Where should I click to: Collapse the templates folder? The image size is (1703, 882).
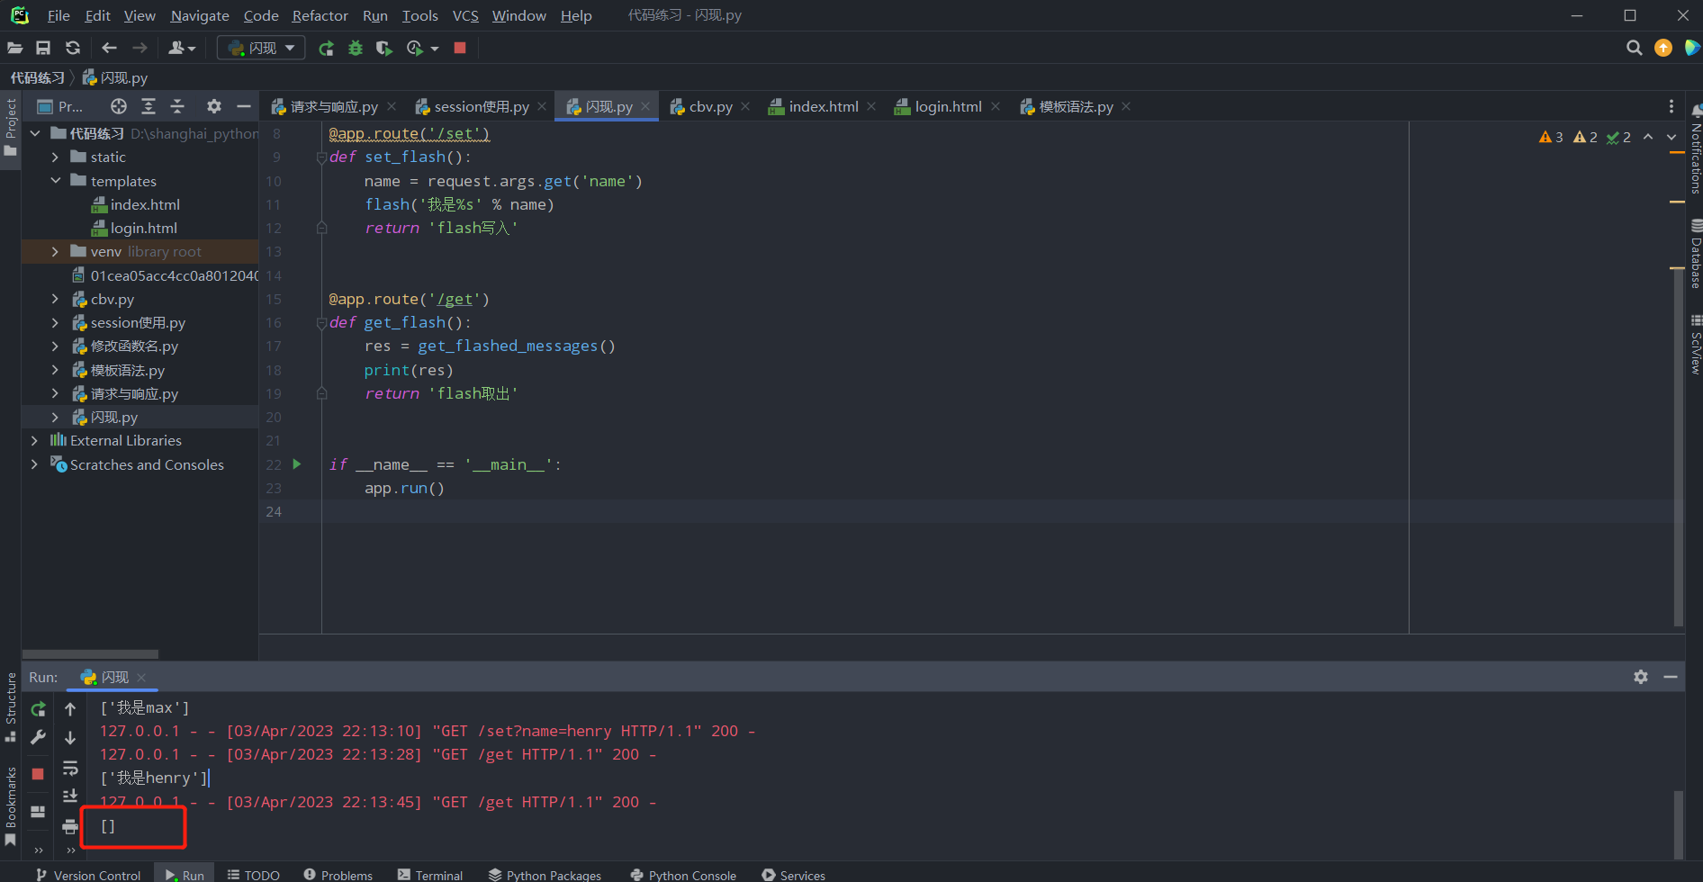click(x=56, y=181)
